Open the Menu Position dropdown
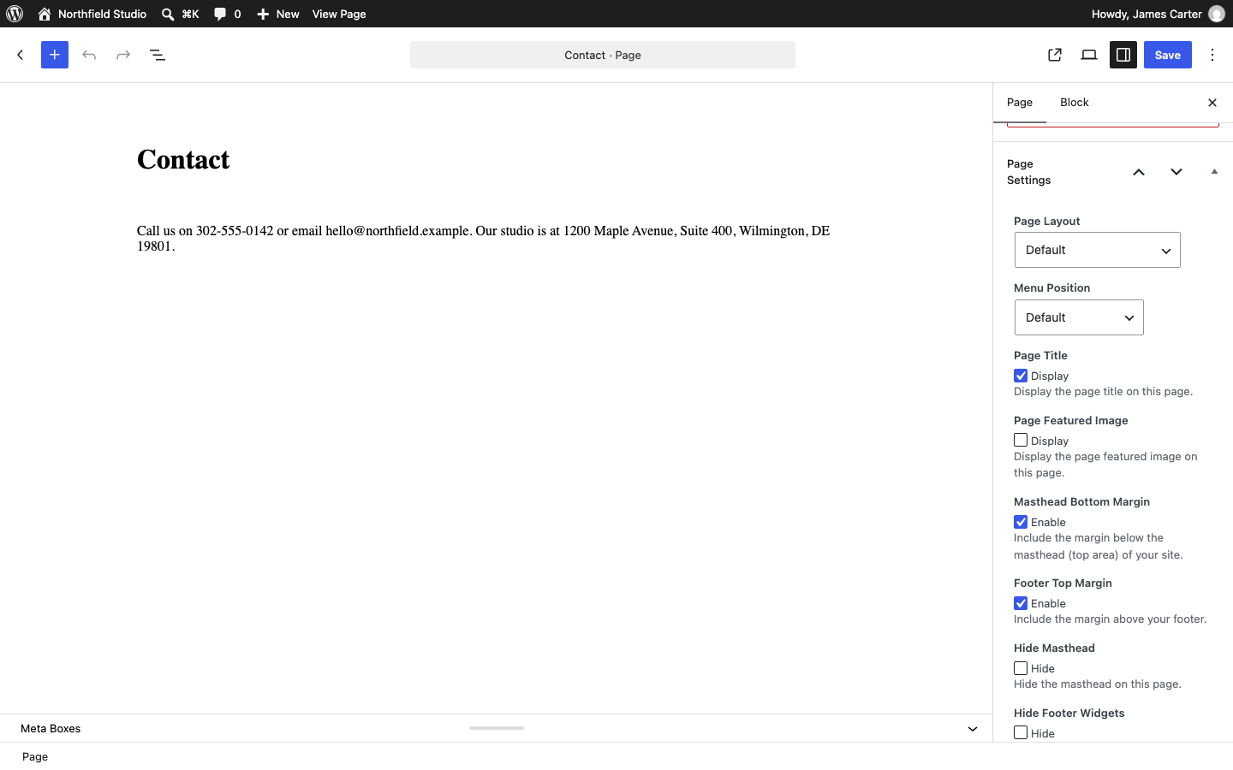The height and width of the screenshot is (770, 1233). coord(1079,317)
